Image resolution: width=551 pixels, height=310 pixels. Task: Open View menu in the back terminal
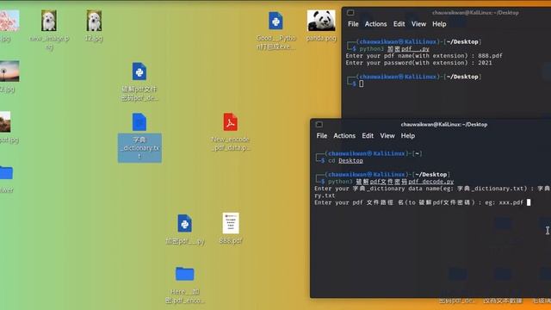418,24
